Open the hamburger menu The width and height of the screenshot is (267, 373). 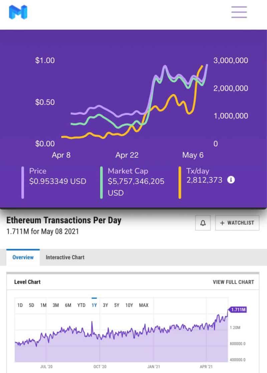click(x=239, y=12)
